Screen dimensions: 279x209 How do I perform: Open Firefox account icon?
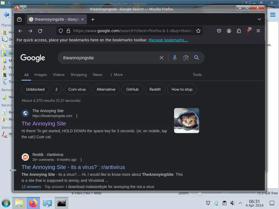pyautogui.click(x=229, y=31)
